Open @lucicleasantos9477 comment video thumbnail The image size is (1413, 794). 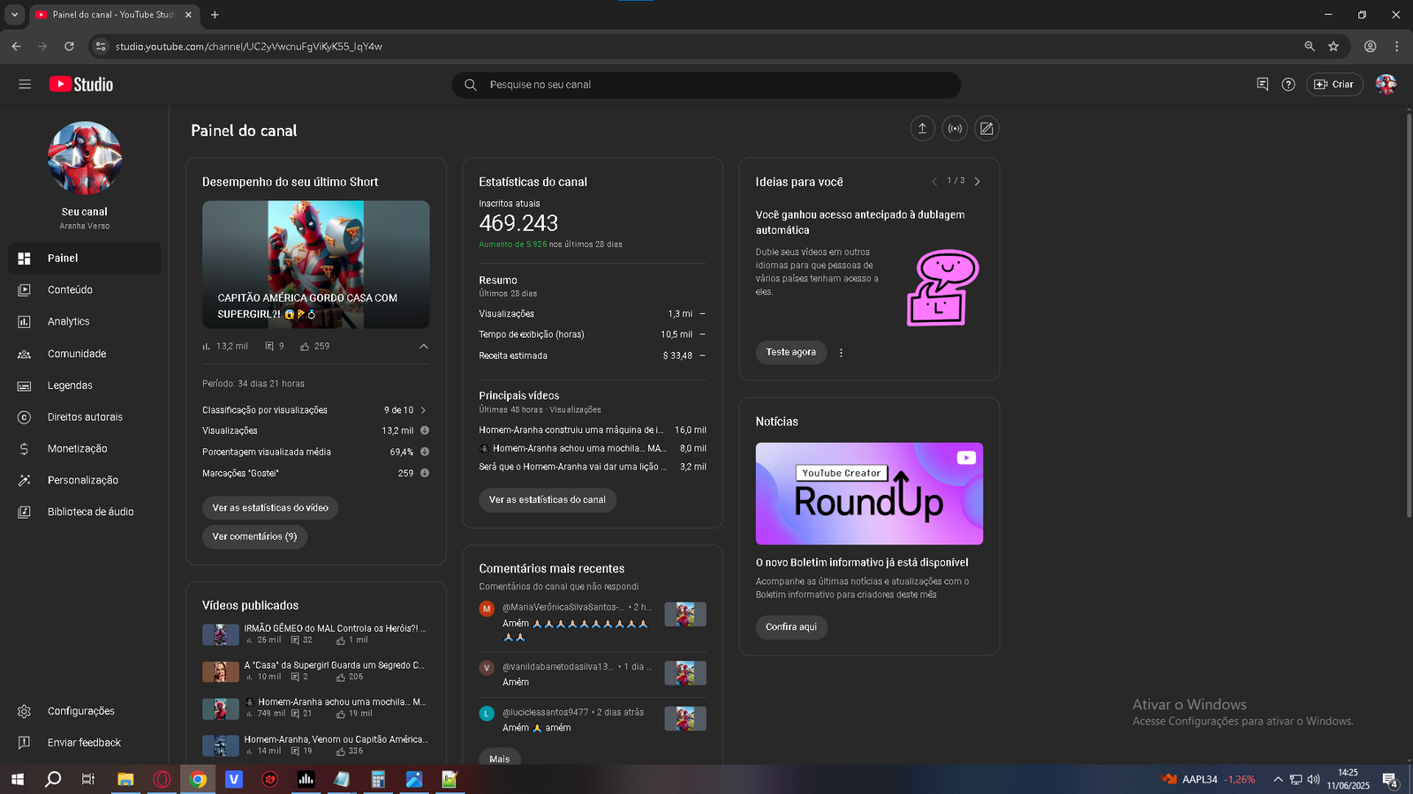point(685,719)
